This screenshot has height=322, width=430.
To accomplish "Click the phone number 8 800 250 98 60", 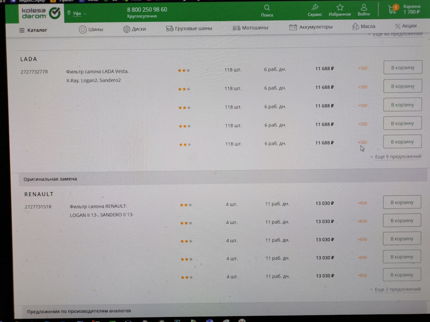I will (147, 9).
